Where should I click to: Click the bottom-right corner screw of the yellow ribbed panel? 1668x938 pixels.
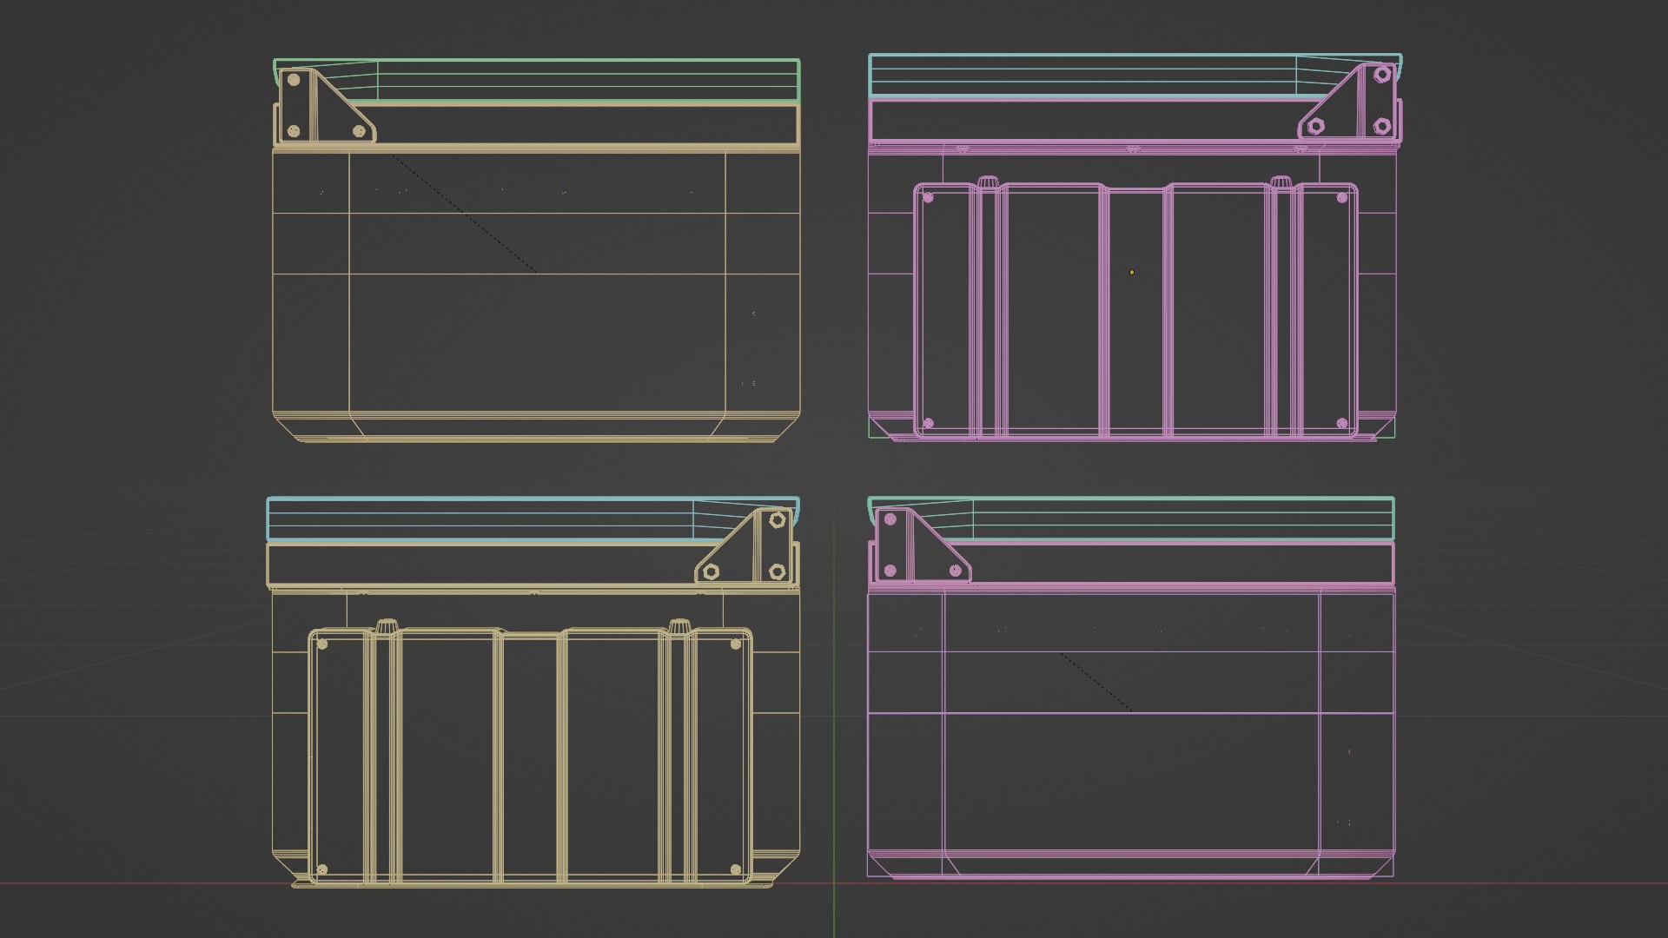click(x=736, y=869)
